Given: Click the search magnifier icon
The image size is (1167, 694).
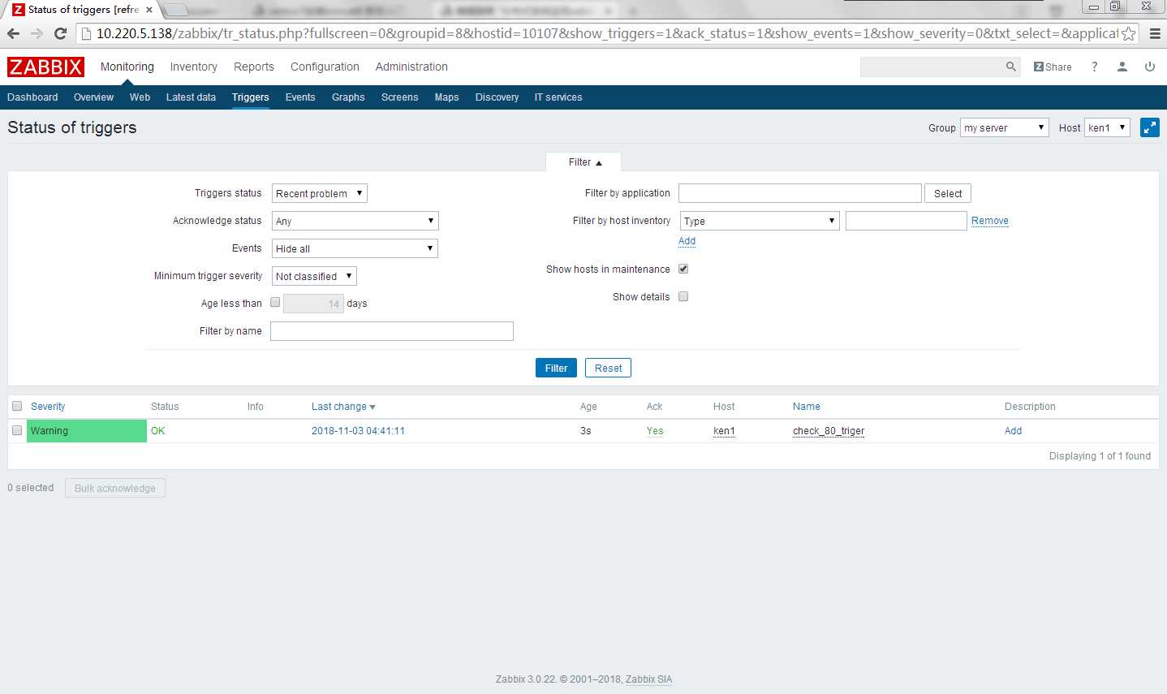Looking at the screenshot, I should (1010, 67).
